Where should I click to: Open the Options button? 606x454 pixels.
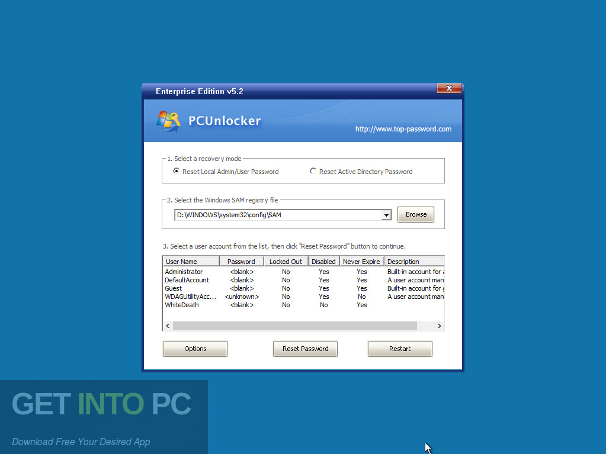[x=195, y=349]
